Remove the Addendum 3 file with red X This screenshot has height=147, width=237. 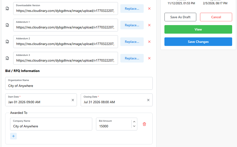[x=149, y=58]
